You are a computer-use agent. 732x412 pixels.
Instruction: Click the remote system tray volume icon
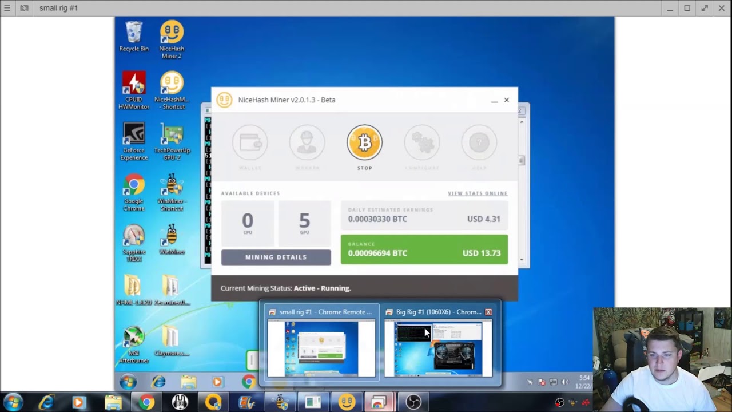565,382
